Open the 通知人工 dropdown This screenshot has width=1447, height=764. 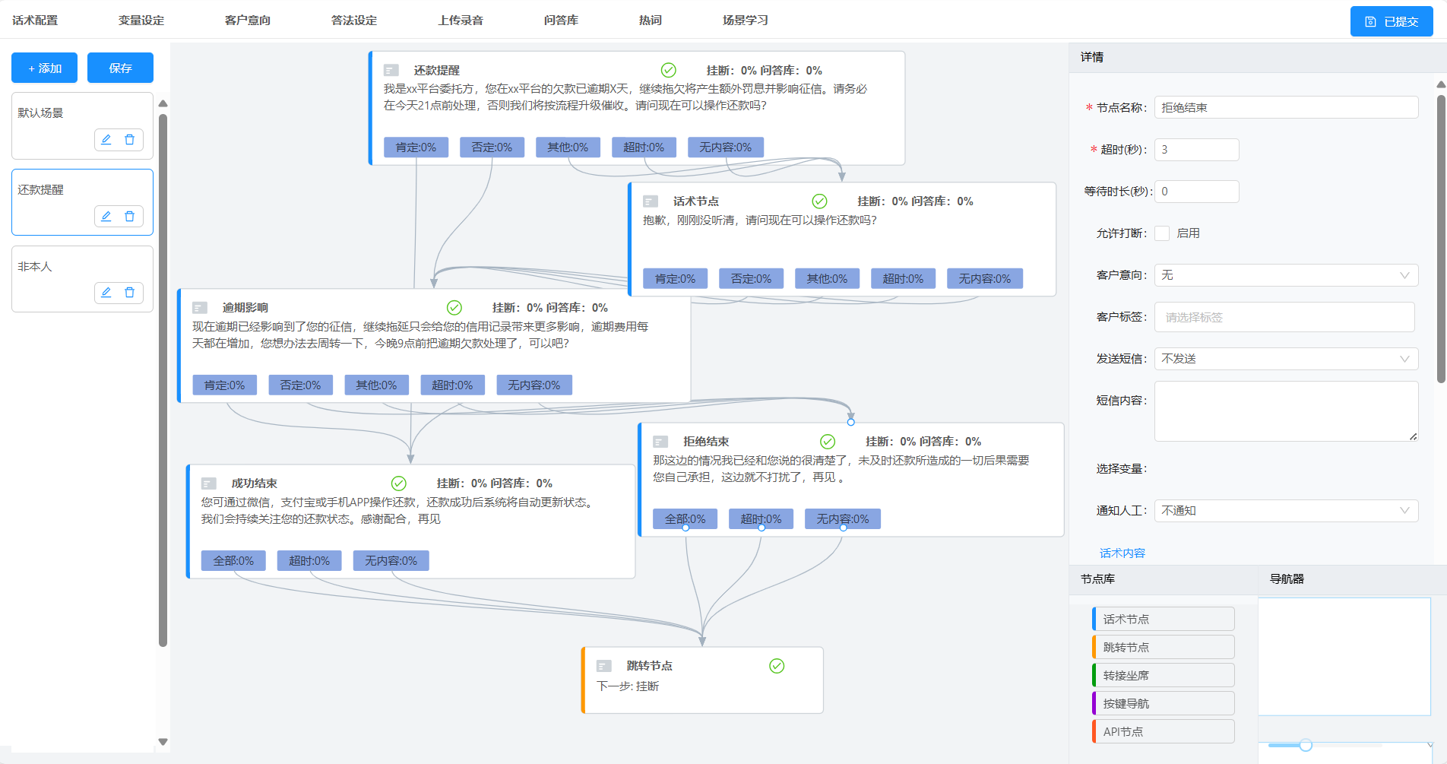tap(1286, 511)
